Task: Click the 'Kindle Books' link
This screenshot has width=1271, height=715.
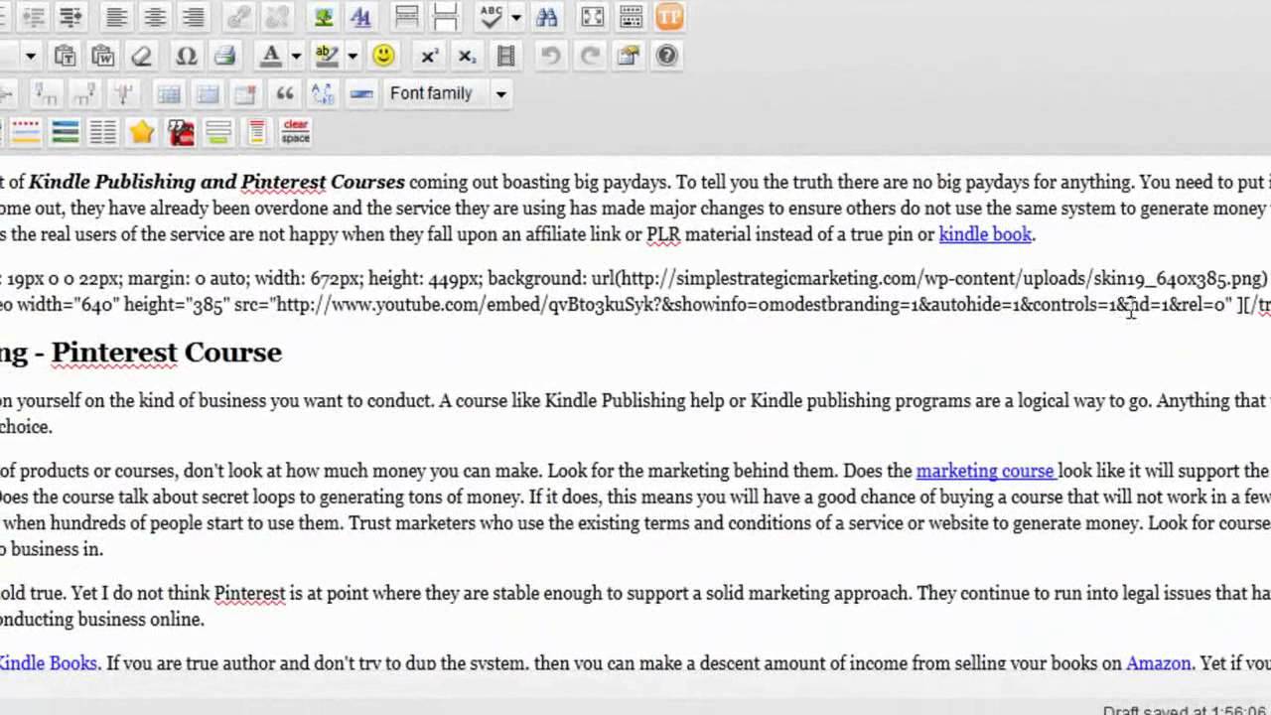Action: tap(49, 663)
